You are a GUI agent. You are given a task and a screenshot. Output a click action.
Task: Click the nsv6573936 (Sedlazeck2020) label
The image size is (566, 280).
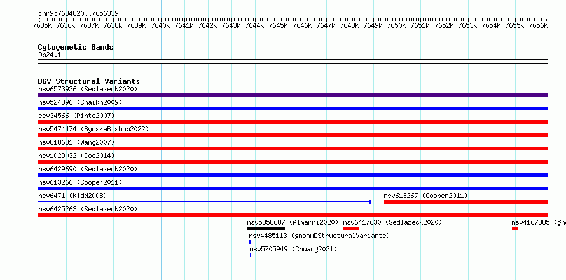[88, 89]
